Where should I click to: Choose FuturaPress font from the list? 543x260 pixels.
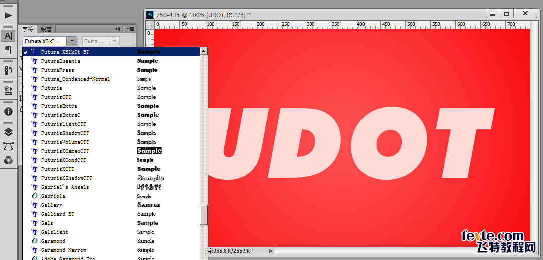(58, 70)
